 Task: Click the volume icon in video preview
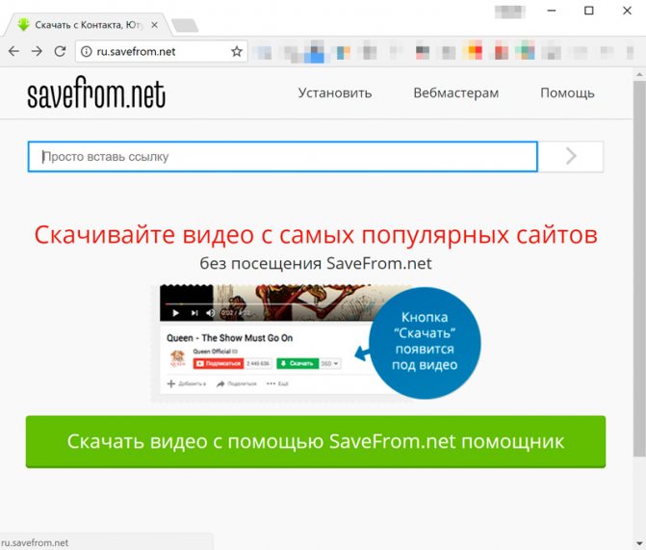tap(210, 313)
